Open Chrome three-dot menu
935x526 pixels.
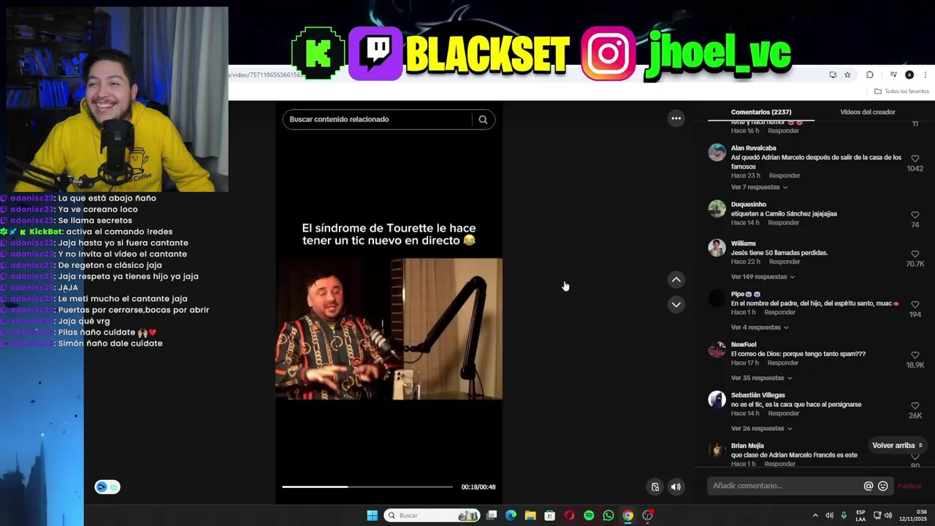tap(926, 75)
